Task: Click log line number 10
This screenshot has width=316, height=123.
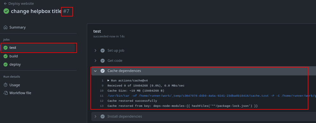Action: (102, 91)
